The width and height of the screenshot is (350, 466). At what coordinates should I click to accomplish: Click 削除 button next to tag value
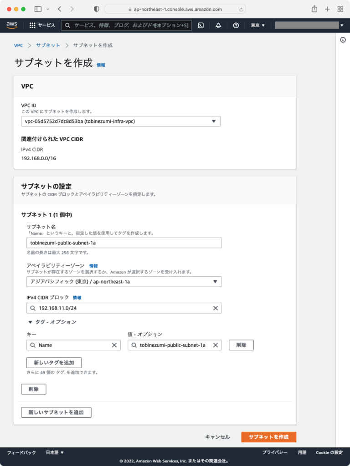coord(241,345)
